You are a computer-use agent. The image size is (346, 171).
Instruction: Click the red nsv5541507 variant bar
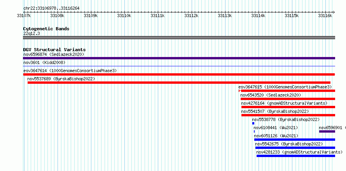pos(288,115)
